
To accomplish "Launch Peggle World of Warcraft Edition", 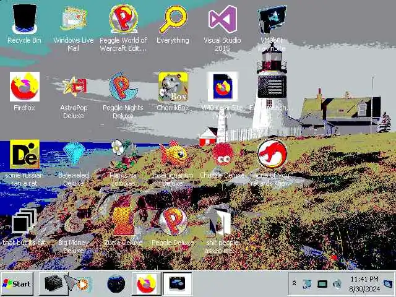I will [x=123, y=19].
